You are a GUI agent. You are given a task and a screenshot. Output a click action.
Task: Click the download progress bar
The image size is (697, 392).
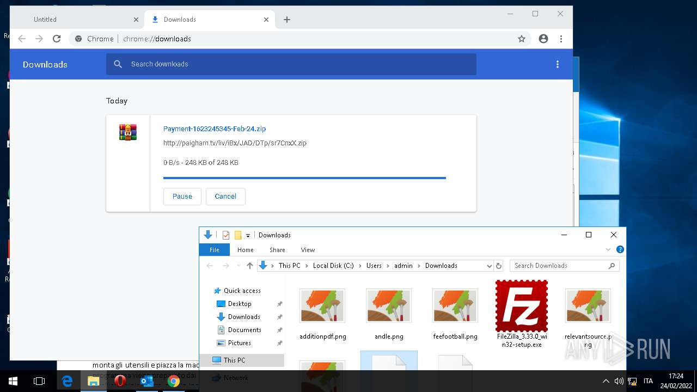(x=304, y=178)
